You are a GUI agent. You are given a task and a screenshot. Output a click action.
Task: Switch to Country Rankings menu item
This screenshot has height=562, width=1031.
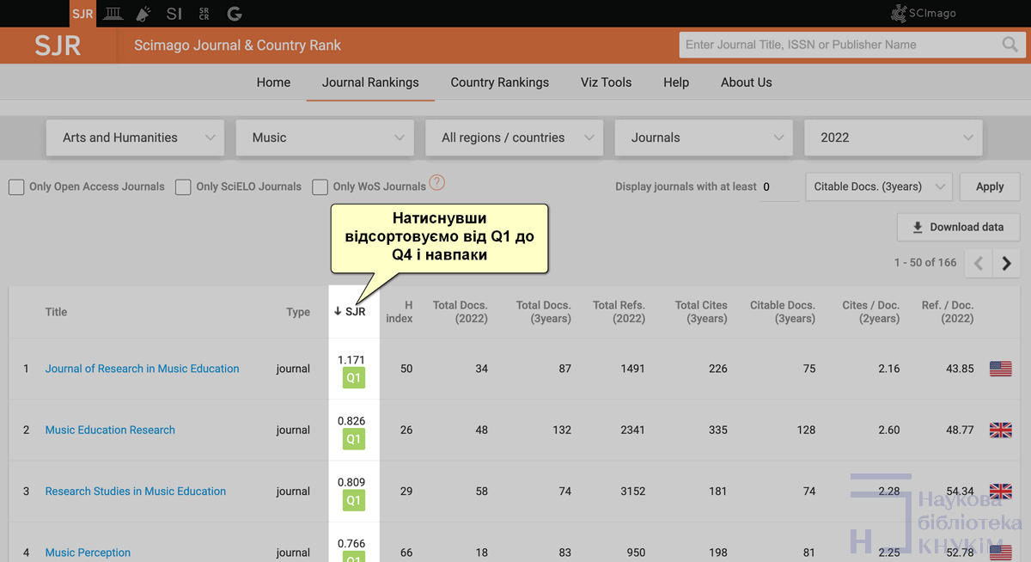coord(499,82)
